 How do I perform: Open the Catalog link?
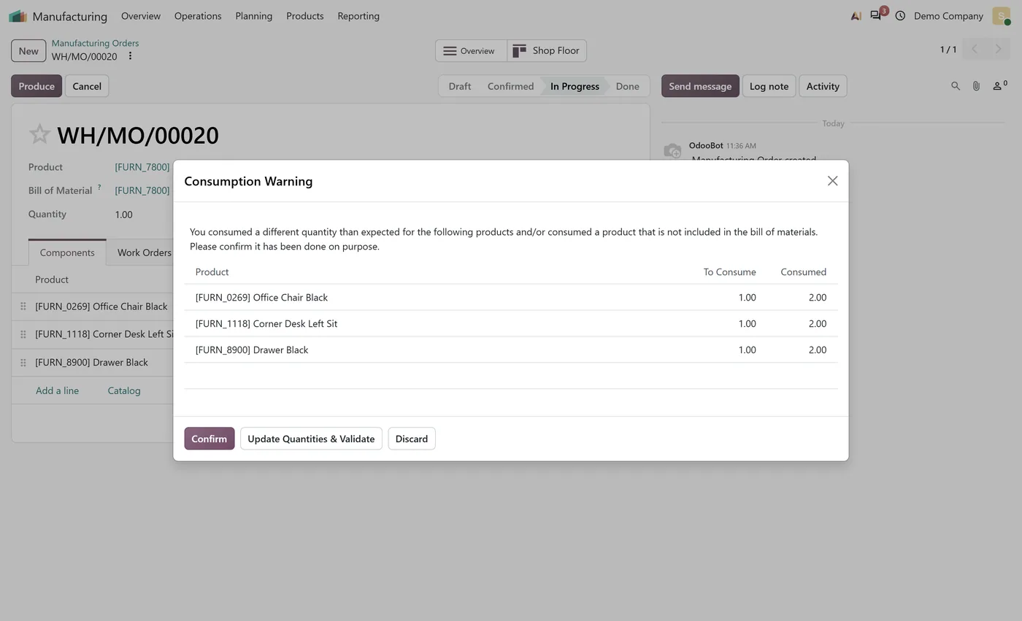tap(124, 390)
